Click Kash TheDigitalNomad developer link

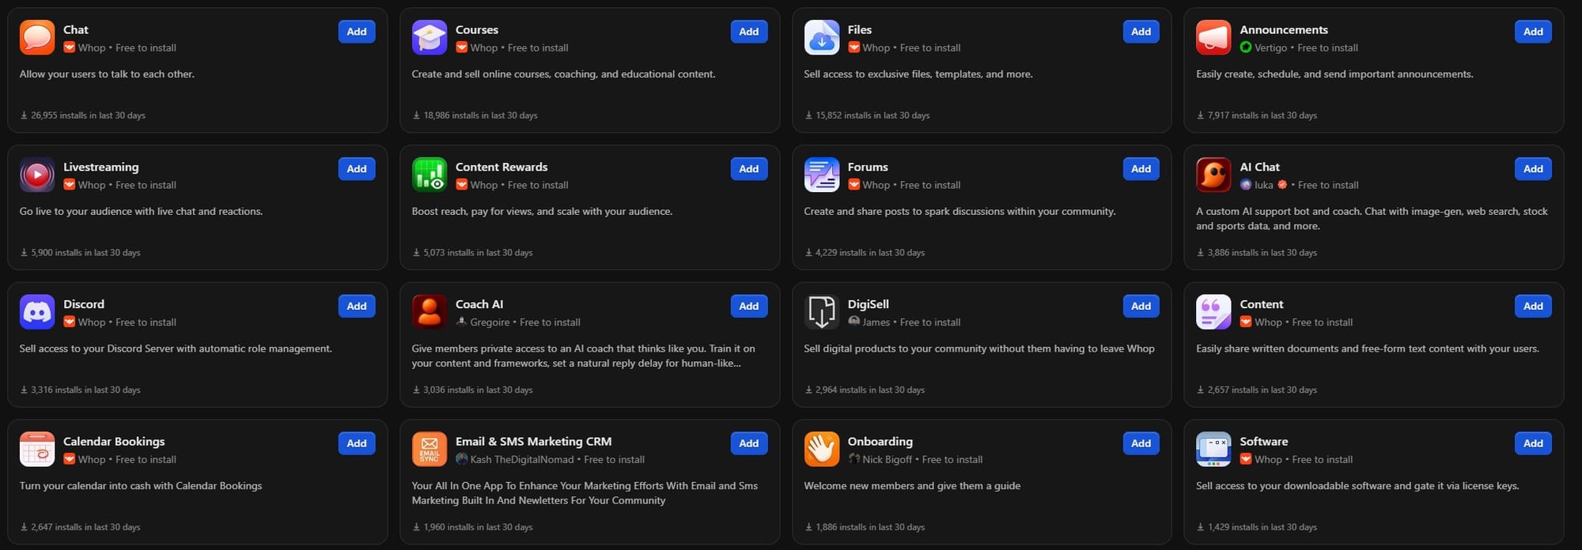pyautogui.click(x=522, y=459)
